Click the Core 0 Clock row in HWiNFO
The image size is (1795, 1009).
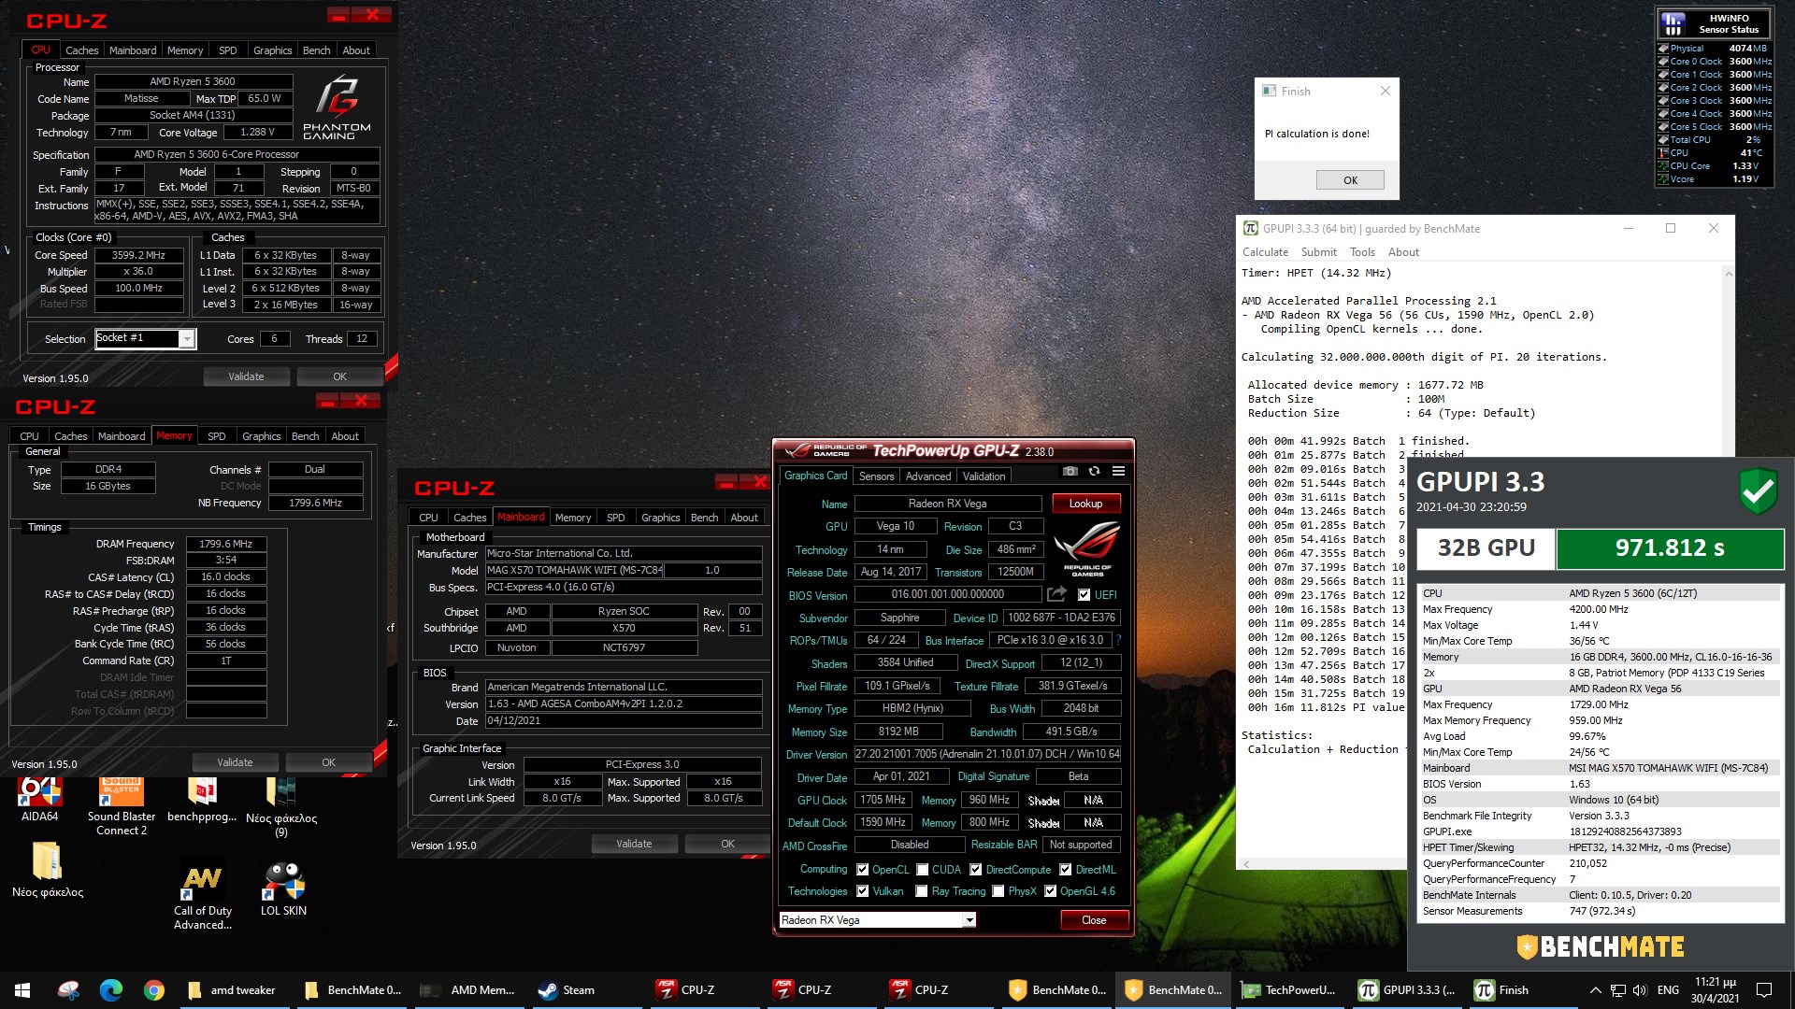click(x=1714, y=62)
